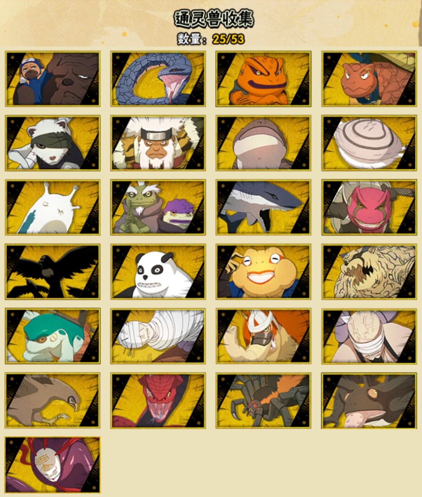
Task: Open the red snake card
Action: pos(158,400)
